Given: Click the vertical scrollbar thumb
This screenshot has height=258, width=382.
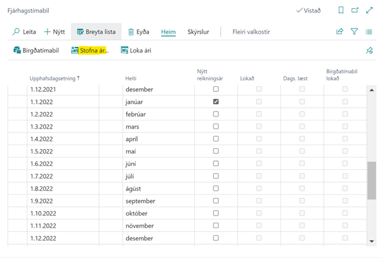Looking at the screenshot, I should coord(372,180).
